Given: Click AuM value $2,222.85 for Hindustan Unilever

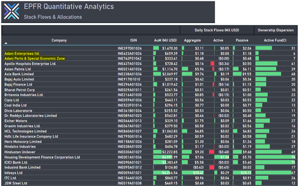Looking at the screenshot, I should pos(170,152).
